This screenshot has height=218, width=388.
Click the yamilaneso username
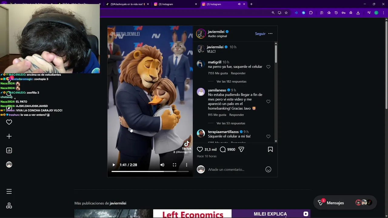217,90
